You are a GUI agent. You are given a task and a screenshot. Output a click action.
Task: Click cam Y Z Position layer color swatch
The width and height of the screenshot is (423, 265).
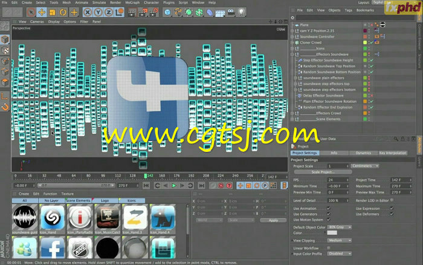[365, 31]
